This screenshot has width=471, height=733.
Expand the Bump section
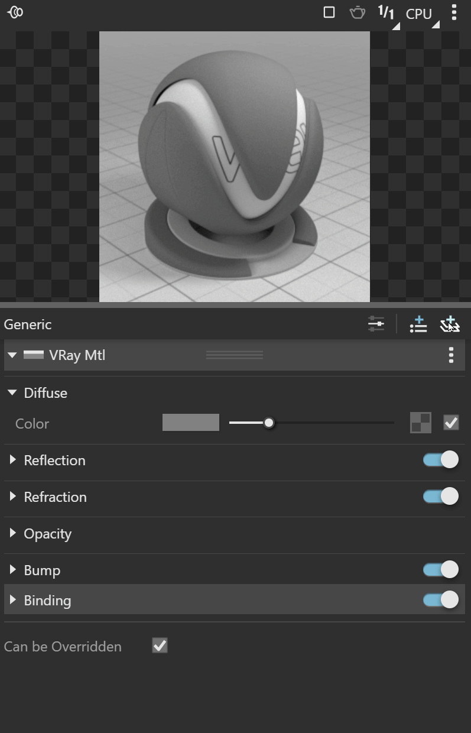pos(12,570)
